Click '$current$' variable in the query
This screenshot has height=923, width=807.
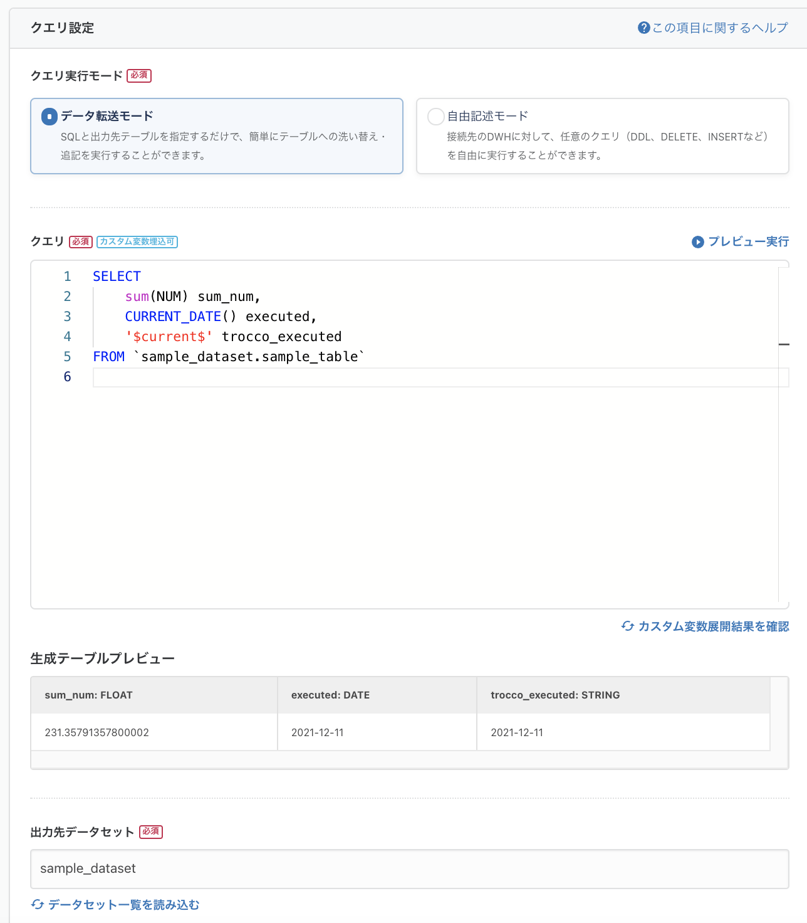coord(169,337)
